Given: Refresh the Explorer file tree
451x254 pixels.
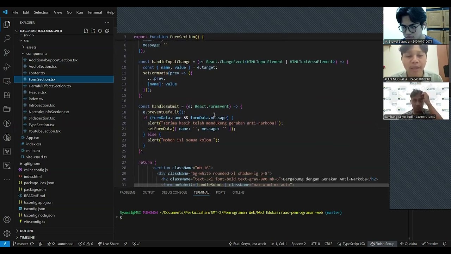Looking at the screenshot, I should tap(100, 31).
